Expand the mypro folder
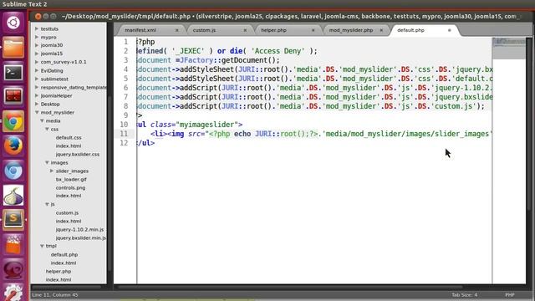 pyautogui.click(x=37, y=37)
